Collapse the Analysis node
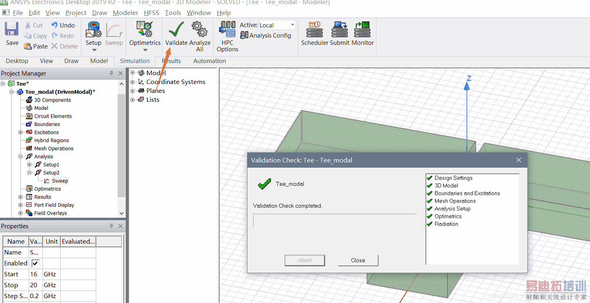This screenshot has width=590, height=303. pyautogui.click(x=21, y=157)
